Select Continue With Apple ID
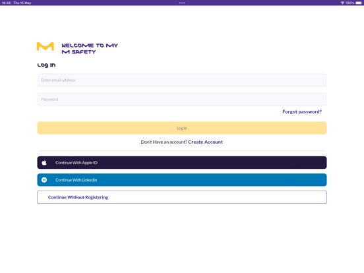Screen dimensions: 364x273 pos(182,162)
